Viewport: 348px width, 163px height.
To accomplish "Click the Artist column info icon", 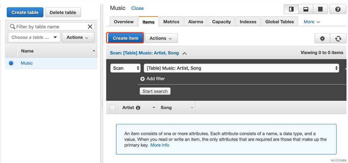I will point(138,108).
